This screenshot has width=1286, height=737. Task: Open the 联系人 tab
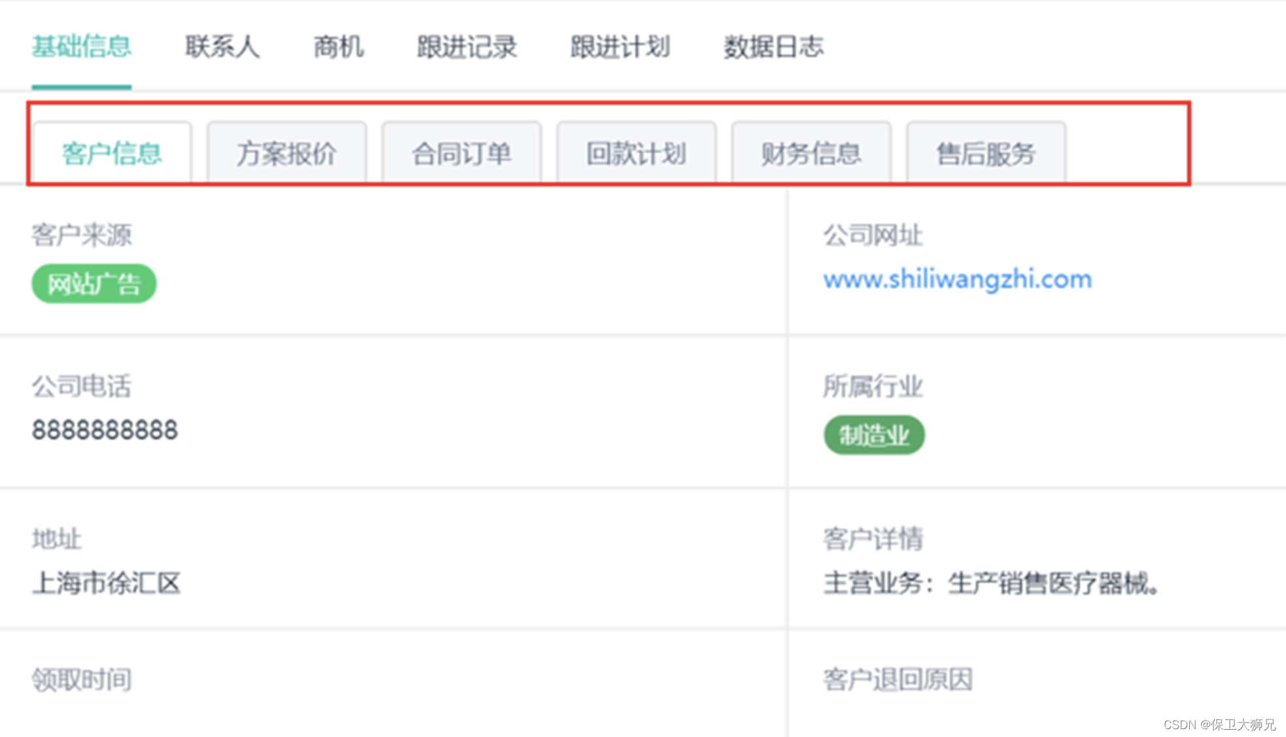(222, 47)
